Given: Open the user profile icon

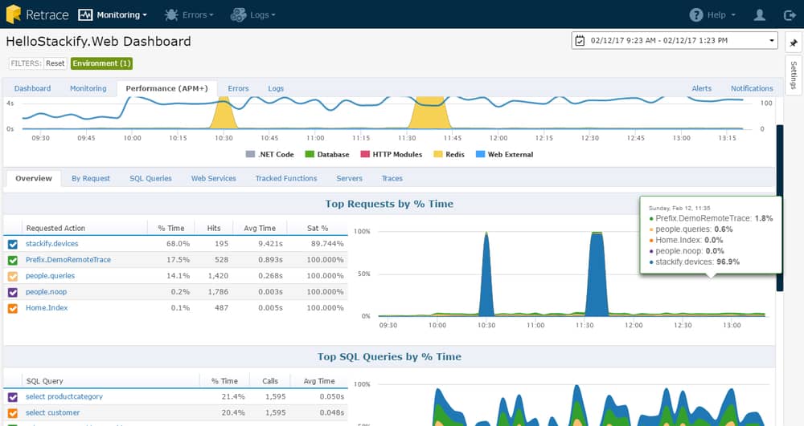Looking at the screenshot, I should (x=760, y=14).
